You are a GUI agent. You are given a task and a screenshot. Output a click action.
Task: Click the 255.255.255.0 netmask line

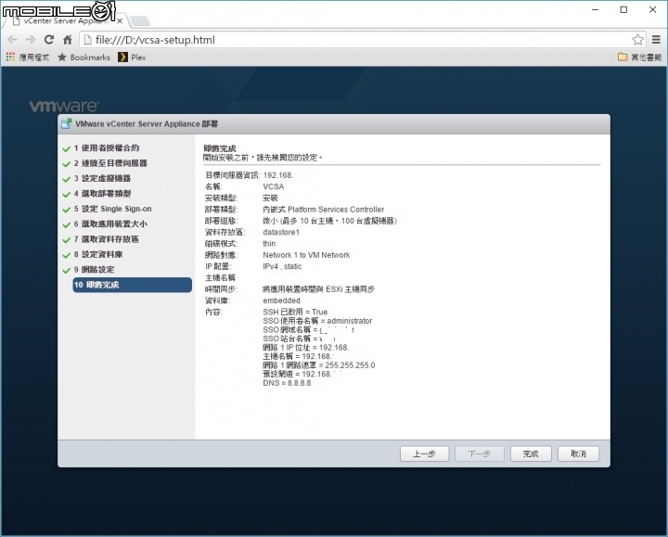point(319,365)
